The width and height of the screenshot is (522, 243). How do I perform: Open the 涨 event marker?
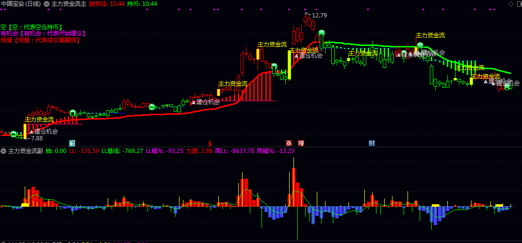click(x=289, y=143)
